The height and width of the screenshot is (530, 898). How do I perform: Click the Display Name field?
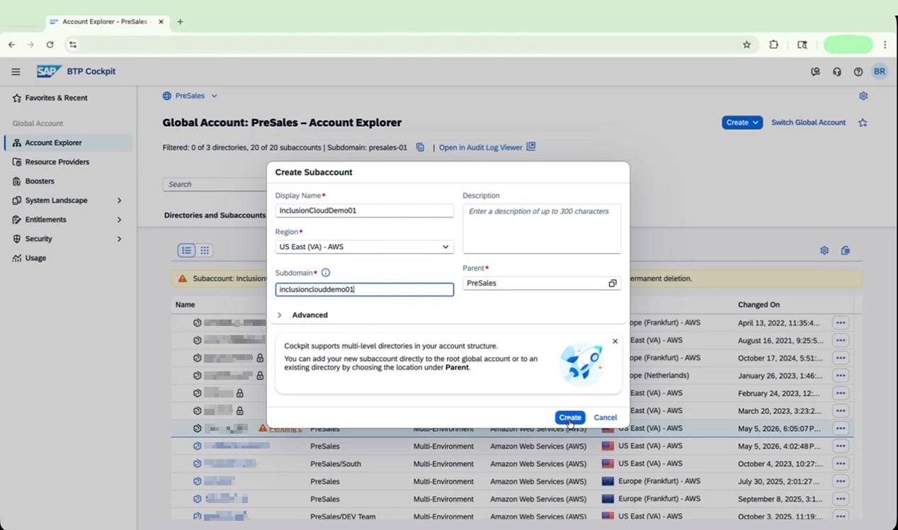pos(364,210)
